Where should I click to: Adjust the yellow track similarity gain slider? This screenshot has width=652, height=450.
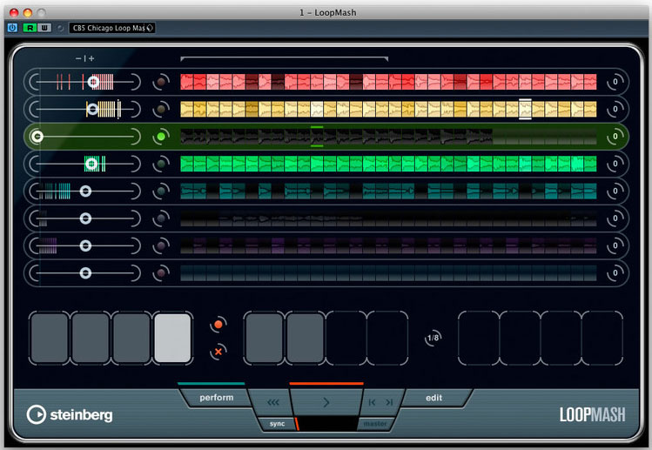click(92, 110)
